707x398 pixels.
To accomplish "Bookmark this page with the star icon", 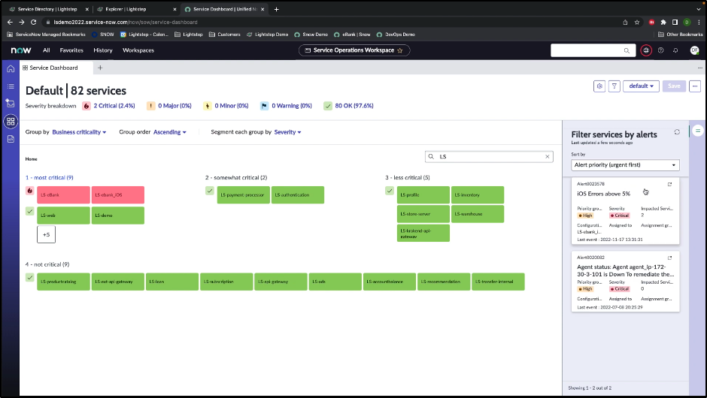I will click(636, 22).
